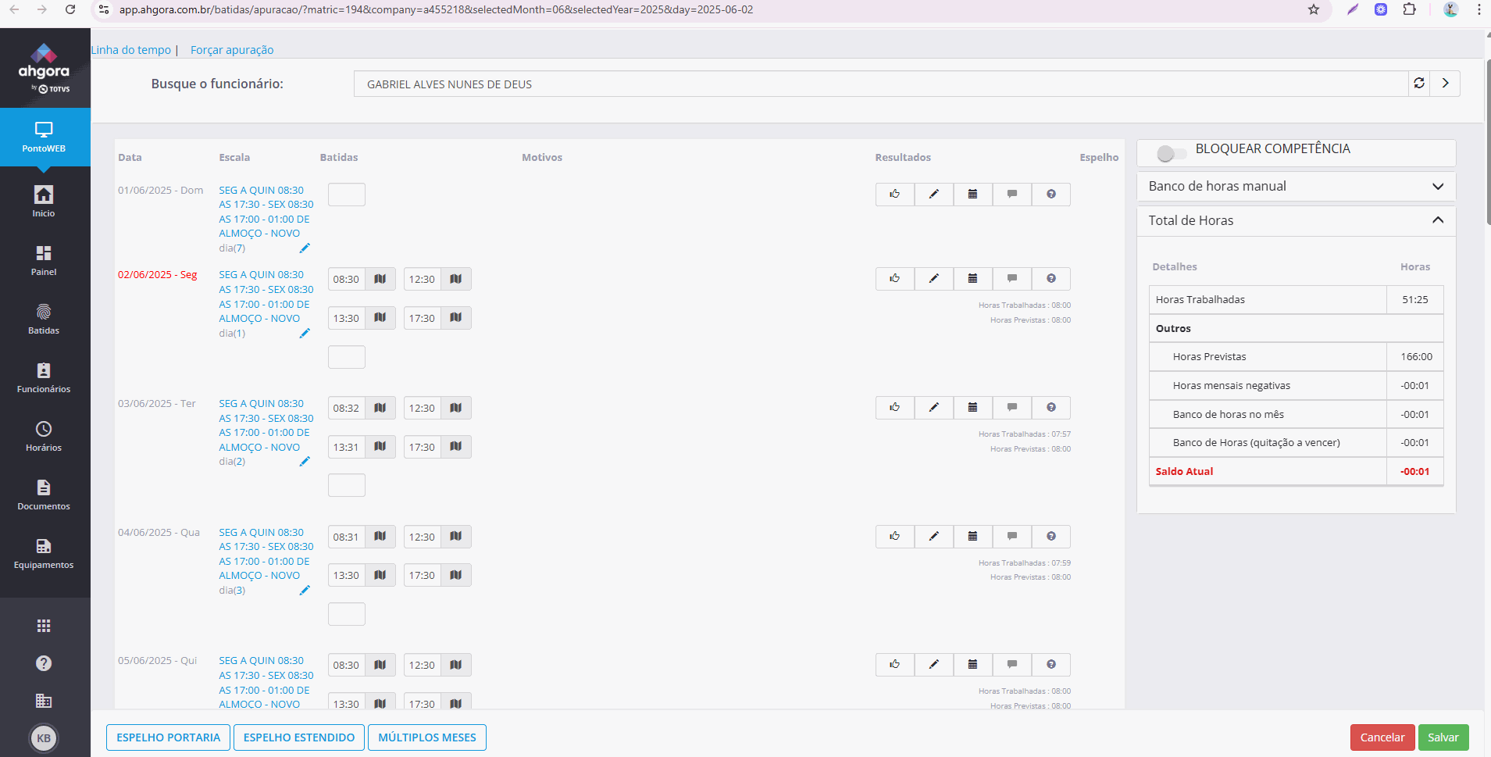Edit schedule pencil beside dia(3)

305,591
